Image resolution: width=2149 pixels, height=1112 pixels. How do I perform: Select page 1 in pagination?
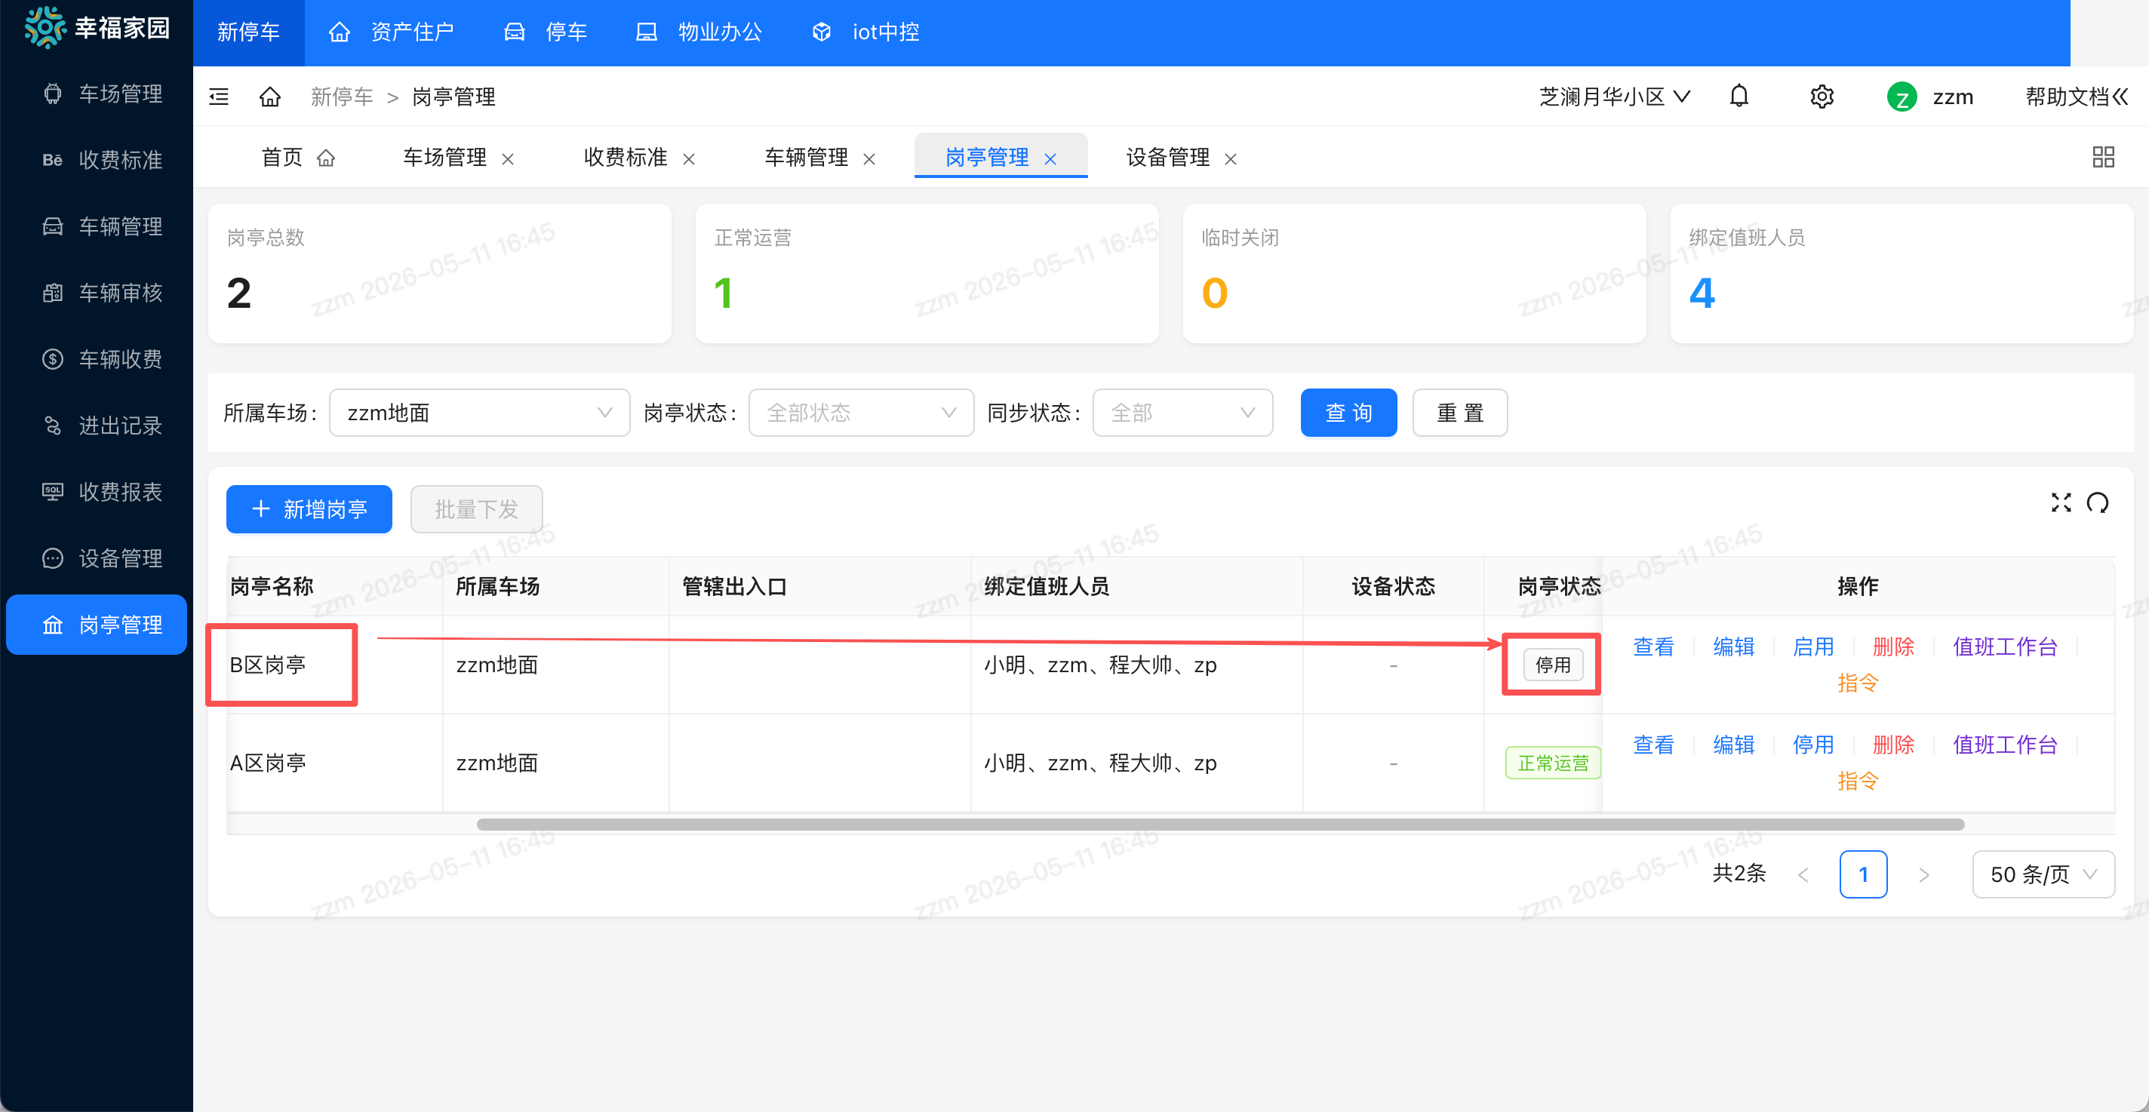point(1863,874)
